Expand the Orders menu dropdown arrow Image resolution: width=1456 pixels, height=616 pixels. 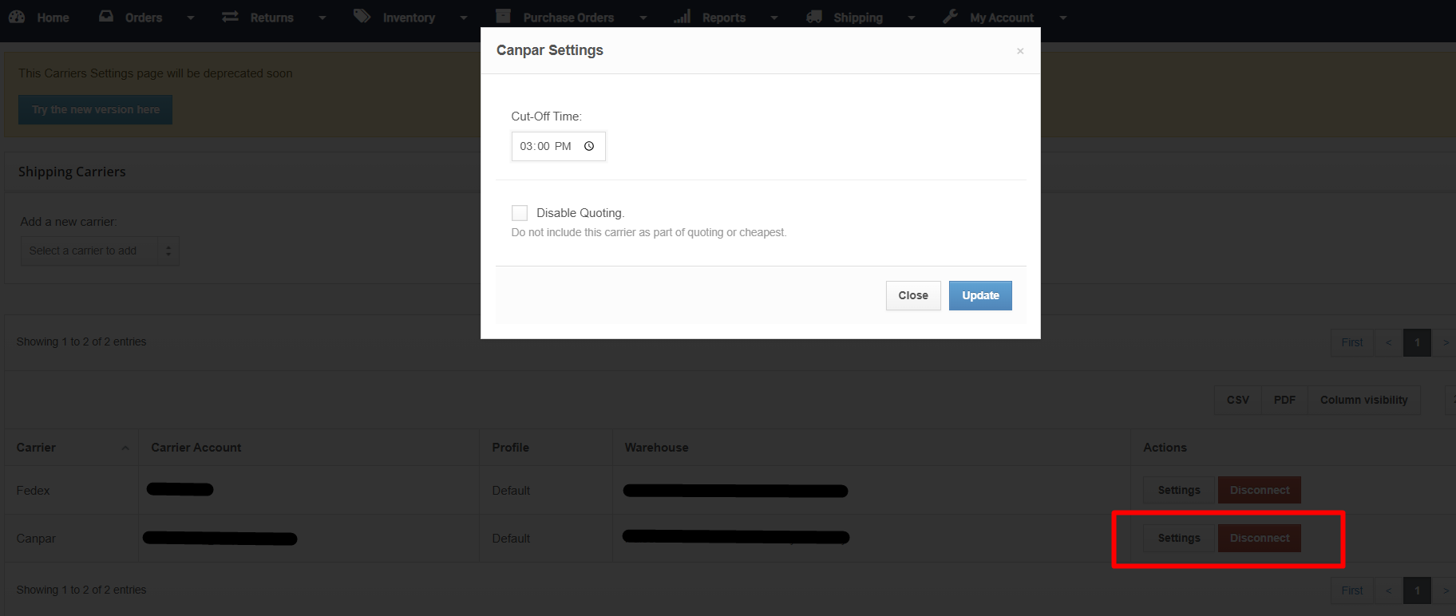tap(191, 18)
